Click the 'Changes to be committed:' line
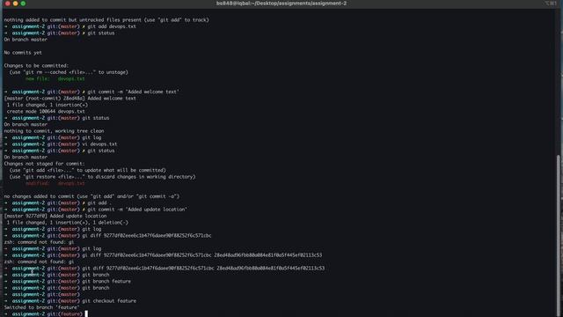Image resolution: width=563 pixels, height=317 pixels. tap(36, 65)
